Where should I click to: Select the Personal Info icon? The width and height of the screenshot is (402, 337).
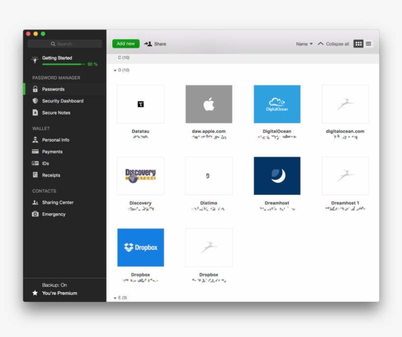click(x=35, y=139)
